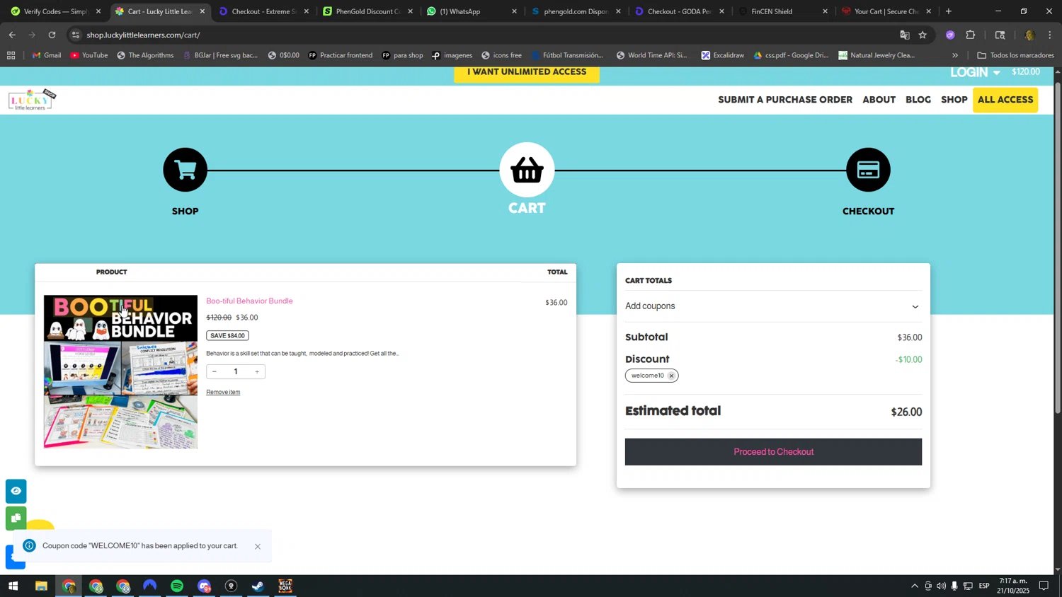Open the Lucky Little Learners logo
This screenshot has height=597, width=1062.
click(32, 100)
